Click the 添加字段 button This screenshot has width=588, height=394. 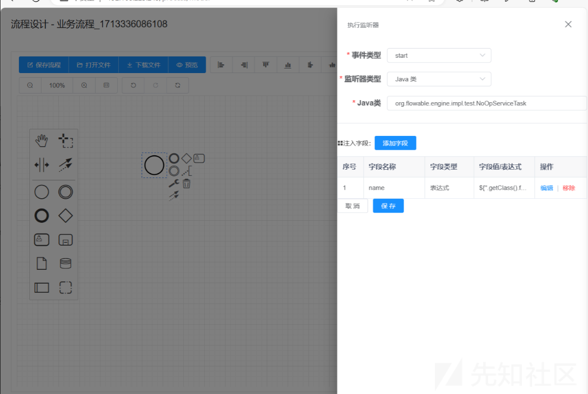(x=395, y=143)
